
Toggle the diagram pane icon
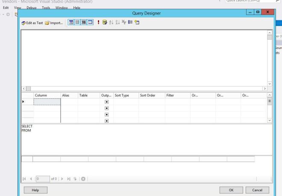(x=72, y=23)
